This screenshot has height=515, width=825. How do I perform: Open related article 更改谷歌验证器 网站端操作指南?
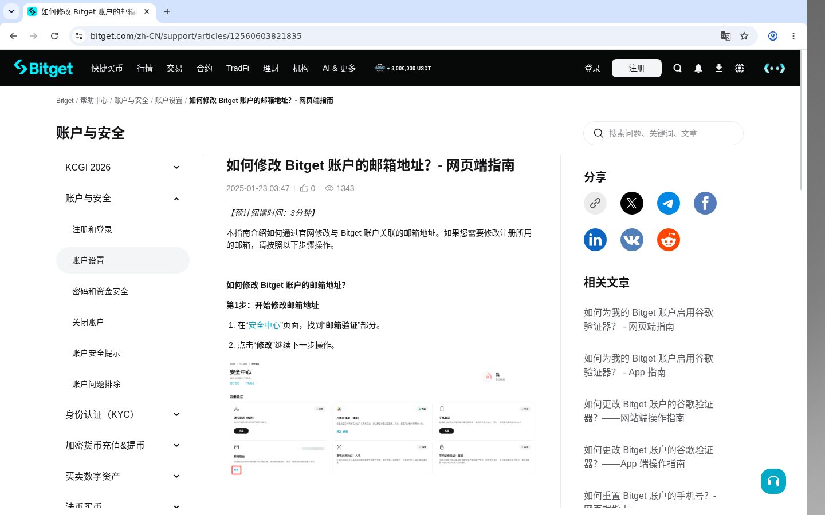click(649, 411)
